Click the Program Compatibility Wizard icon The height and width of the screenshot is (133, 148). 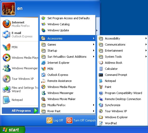(x=101, y=93)
